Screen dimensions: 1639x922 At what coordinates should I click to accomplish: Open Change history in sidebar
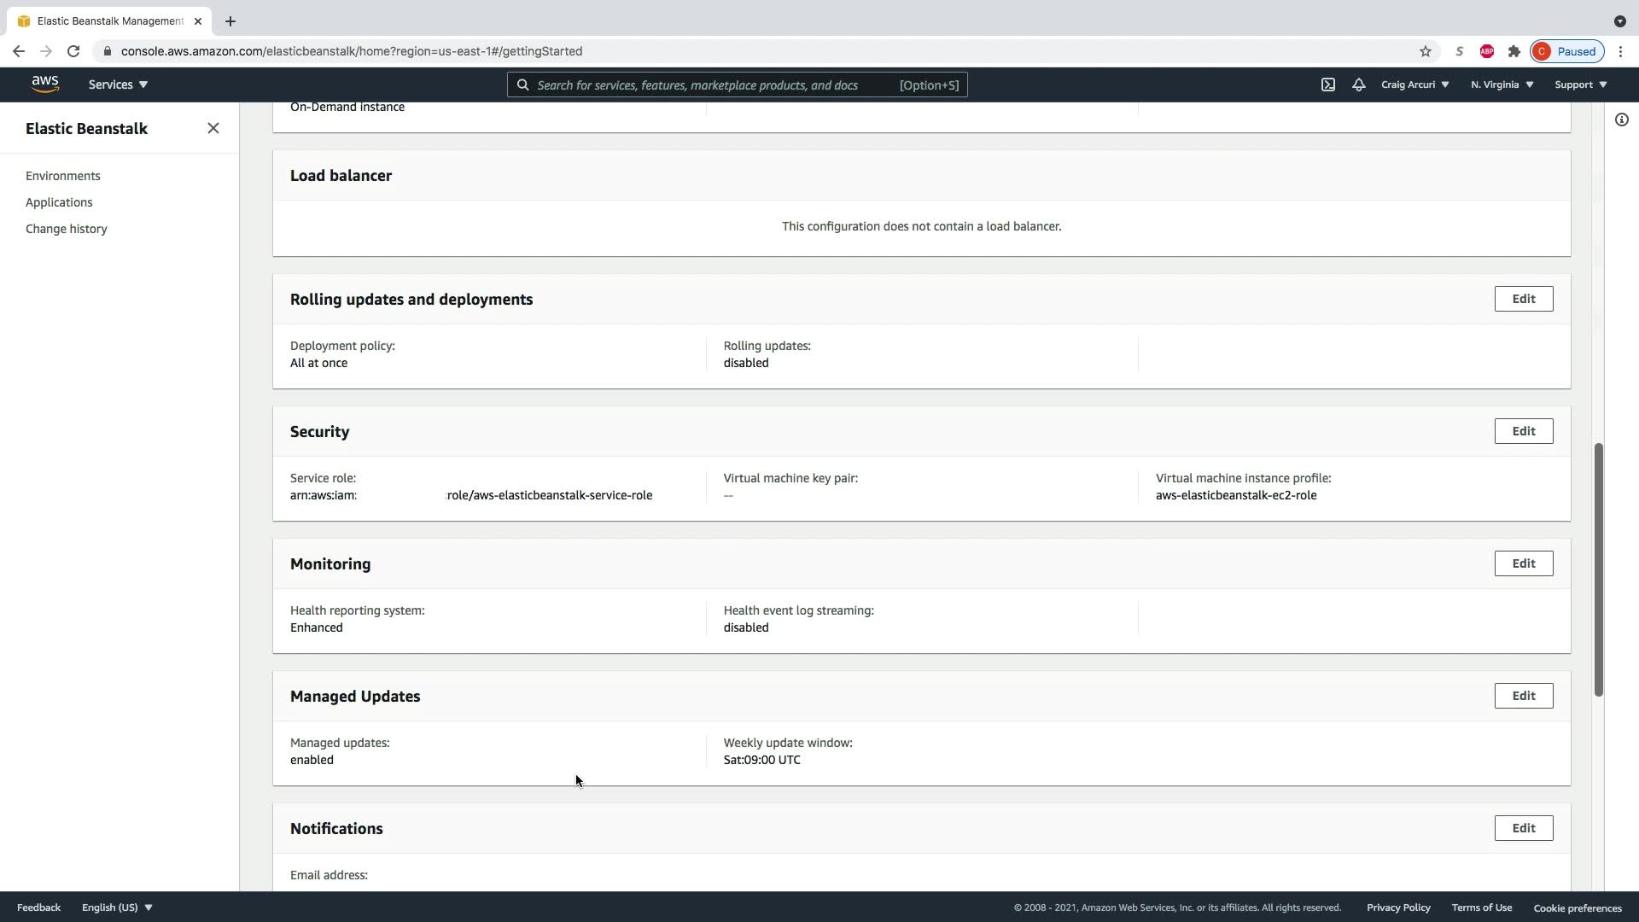[x=67, y=229]
